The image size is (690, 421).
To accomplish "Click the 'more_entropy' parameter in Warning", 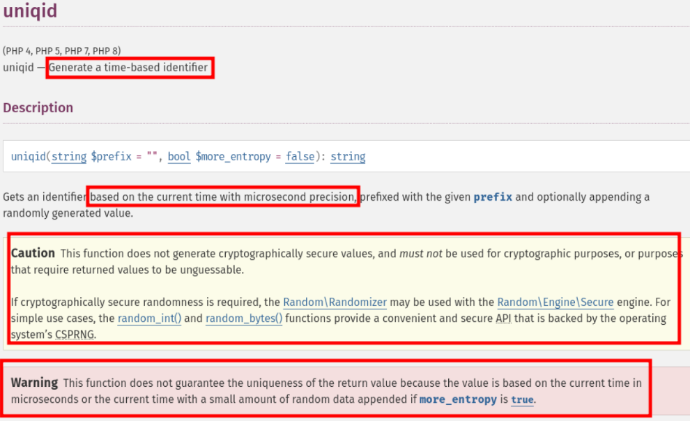I will [458, 400].
